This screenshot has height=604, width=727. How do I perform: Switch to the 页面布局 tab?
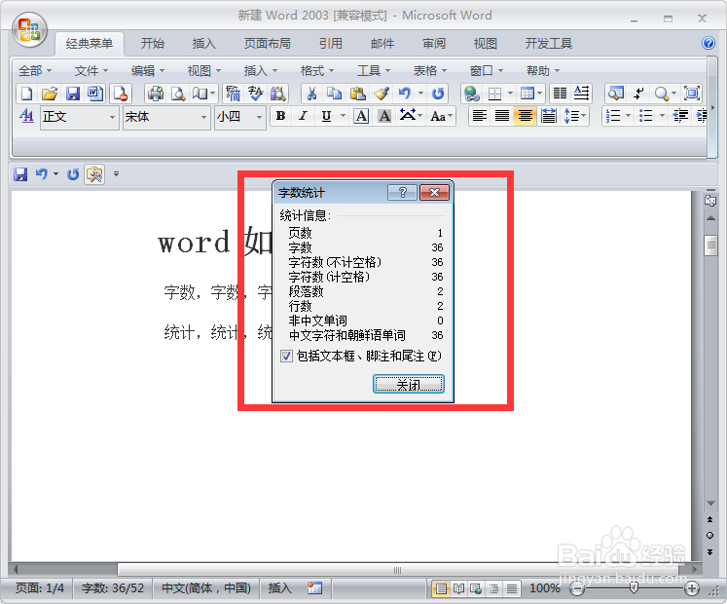(267, 43)
